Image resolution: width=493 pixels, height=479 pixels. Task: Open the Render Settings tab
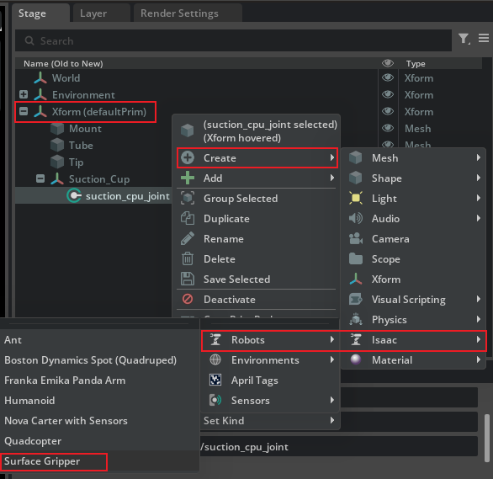point(188,13)
